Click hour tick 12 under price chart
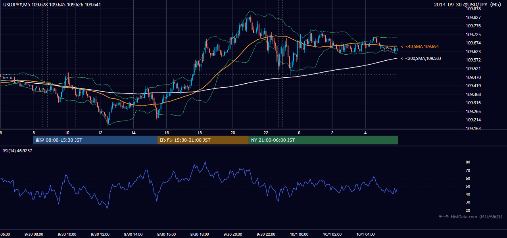The image size is (507, 238). (100, 133)
